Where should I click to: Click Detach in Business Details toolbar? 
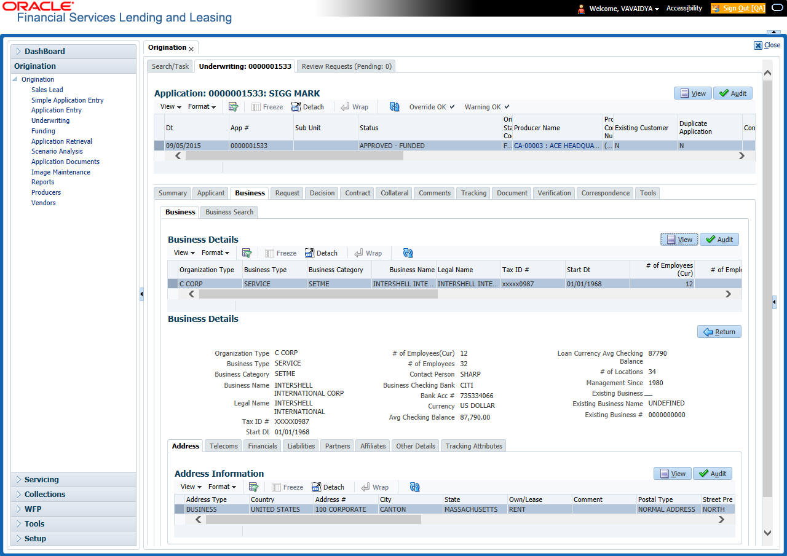[x=321, y=253]
